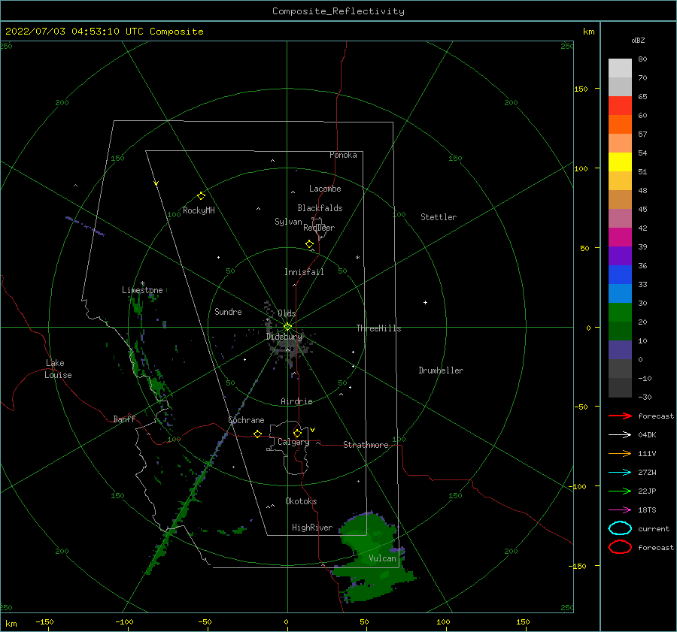677x632 pixels.
Task: Click the yellow color band at 54 dBZ
Action: click(x=620, y=162)
